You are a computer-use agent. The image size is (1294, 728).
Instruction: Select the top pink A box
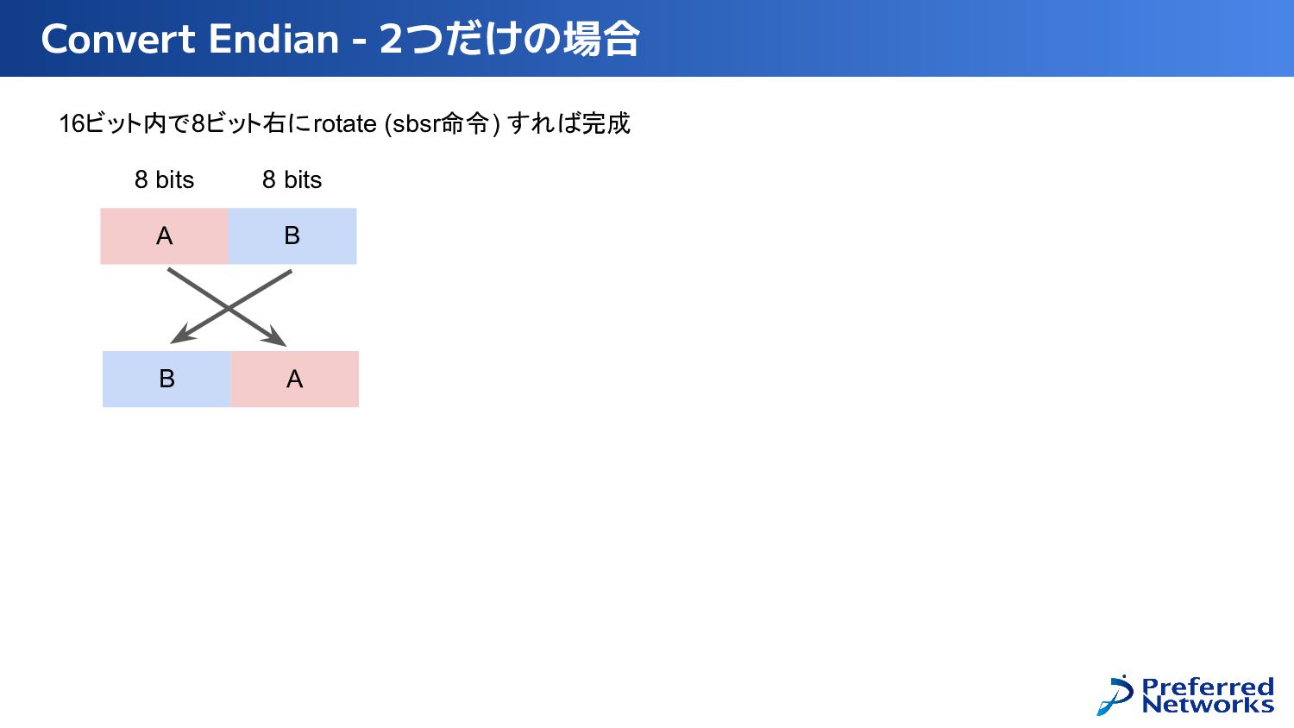tap(164, 235)
